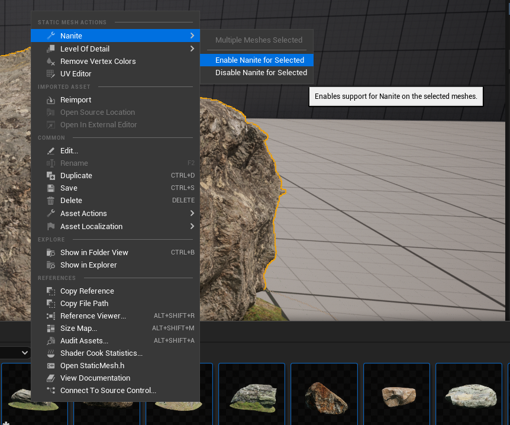The image size is (510, 425).
Task: Click the Reference Viewer icon
Action: point(51,316)
